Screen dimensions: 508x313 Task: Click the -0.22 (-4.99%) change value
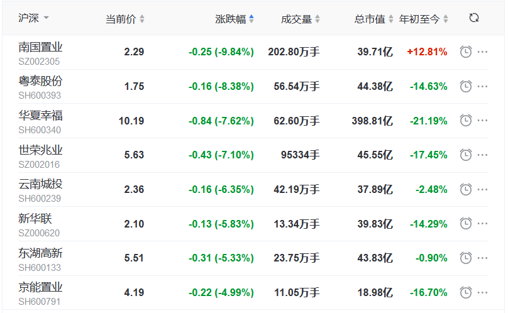(x=221, y=293)
